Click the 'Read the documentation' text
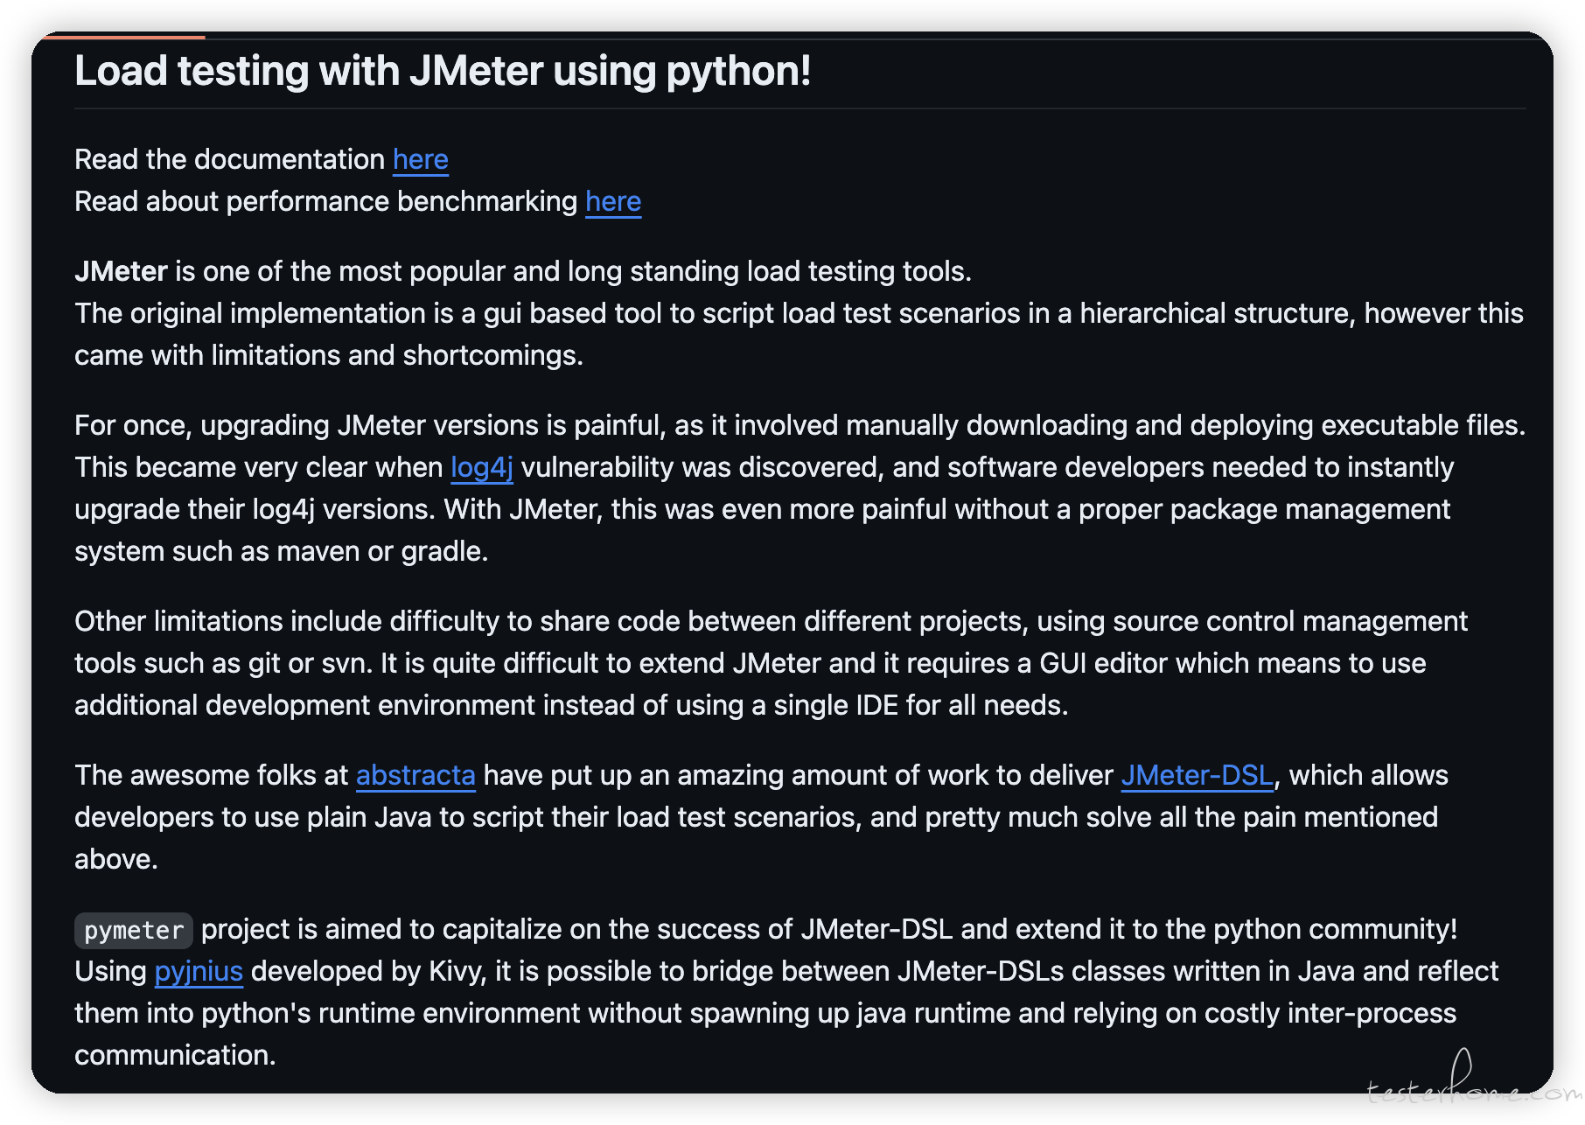 229,160
